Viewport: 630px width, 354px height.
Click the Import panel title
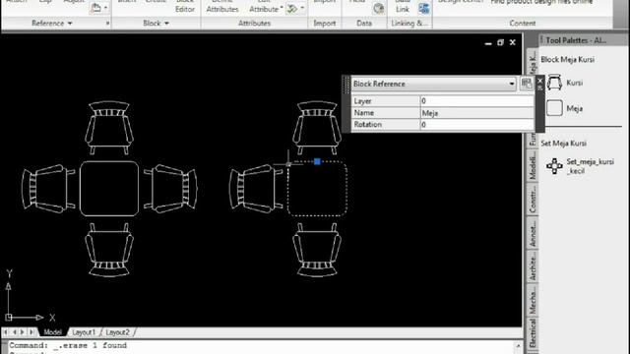pyautogui.click(x=324, y=24)
